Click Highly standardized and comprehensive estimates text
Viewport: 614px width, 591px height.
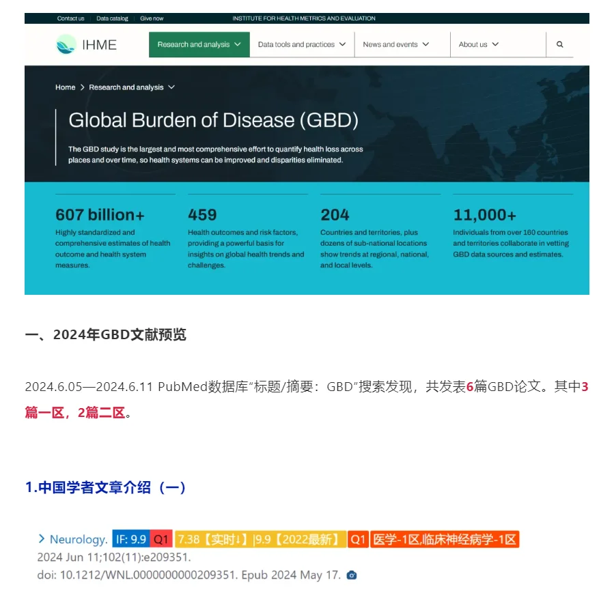coord(113,248)
